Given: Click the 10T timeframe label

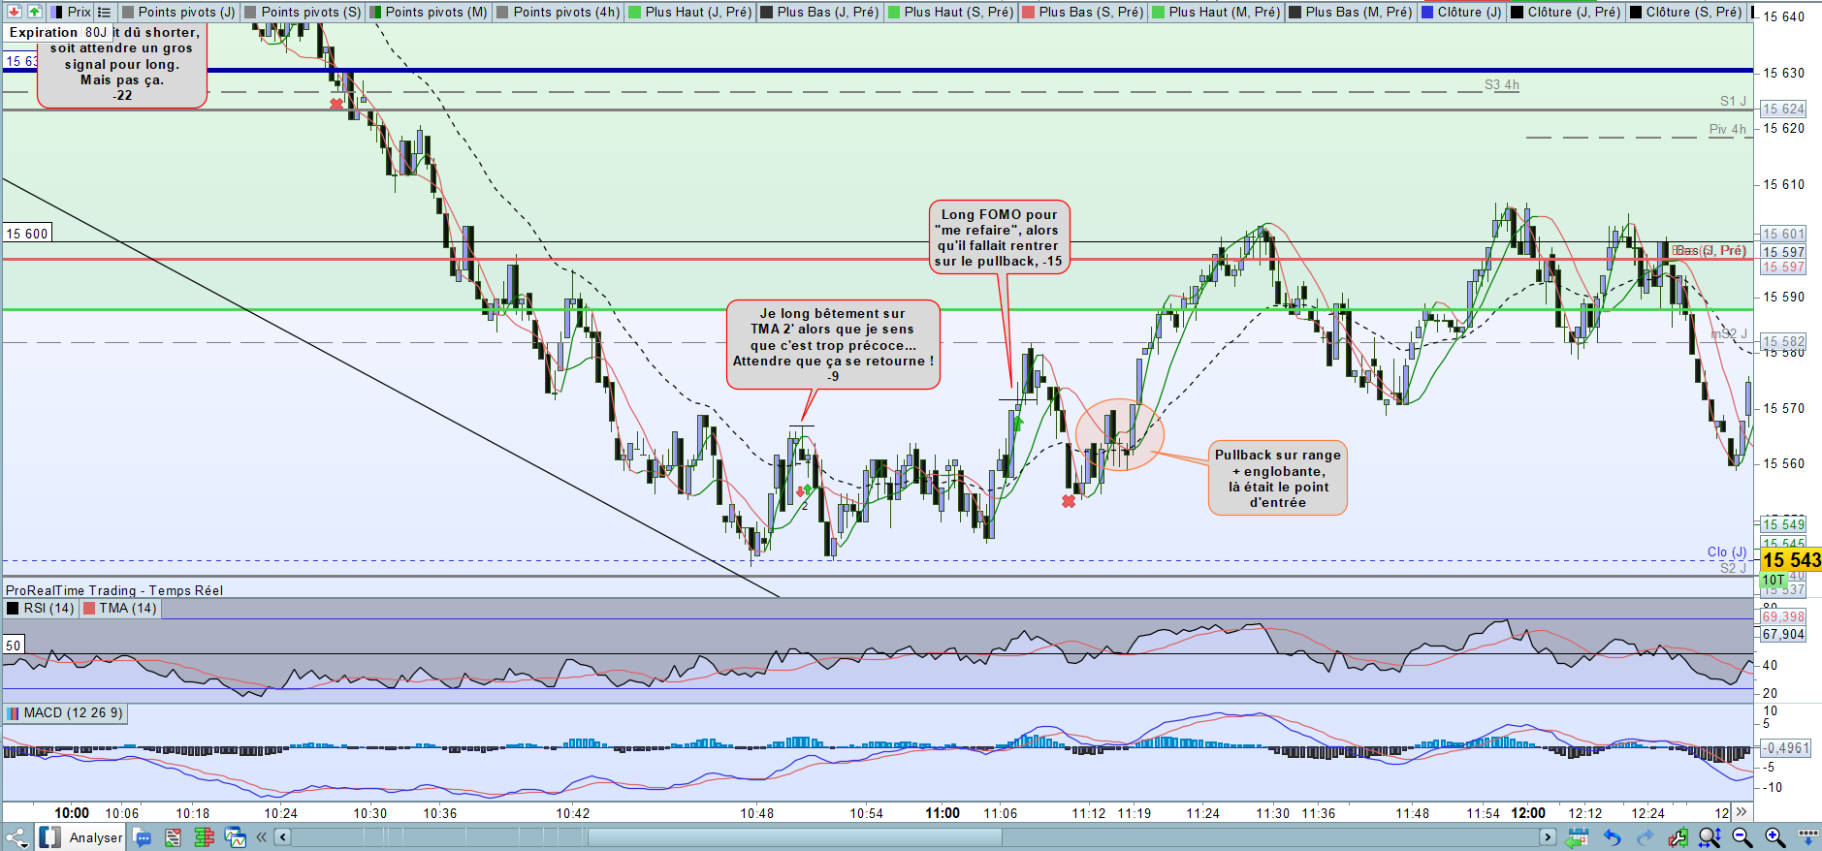Looking at the screenshot, I should point(1774,580).
